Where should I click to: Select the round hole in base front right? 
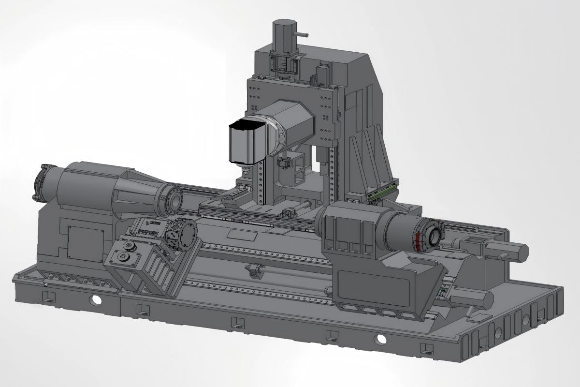tap(381, 339)
